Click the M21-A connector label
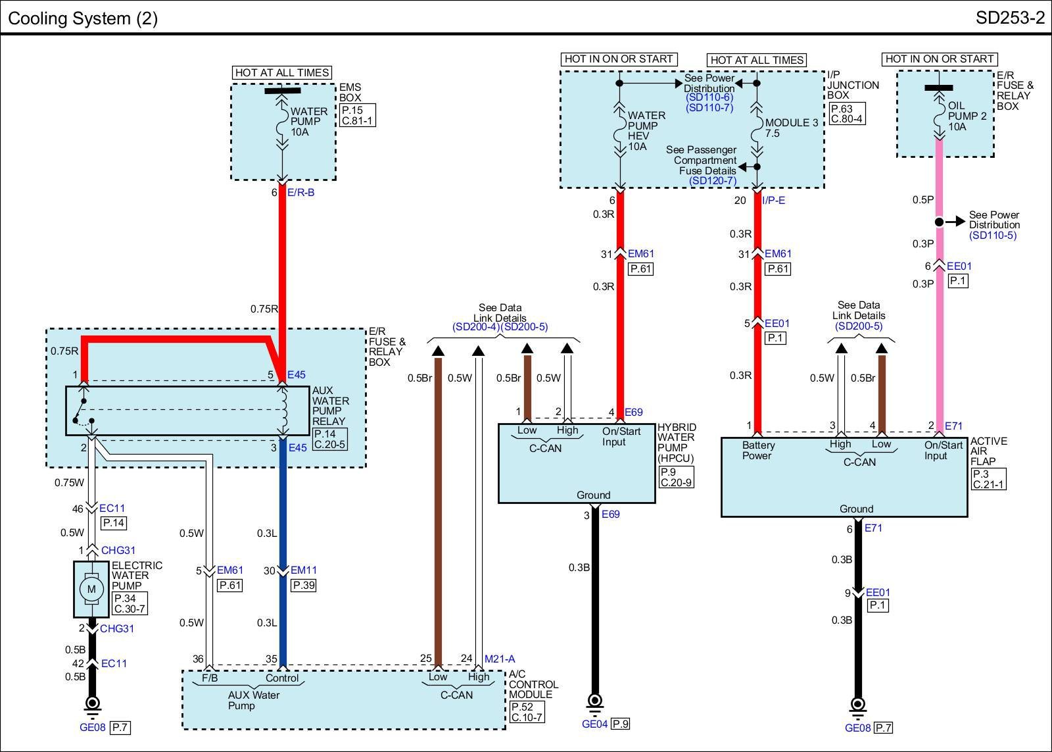 (x=500, y=659)
